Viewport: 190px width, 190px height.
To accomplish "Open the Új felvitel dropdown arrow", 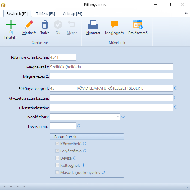I will click(x=17, y=37).
